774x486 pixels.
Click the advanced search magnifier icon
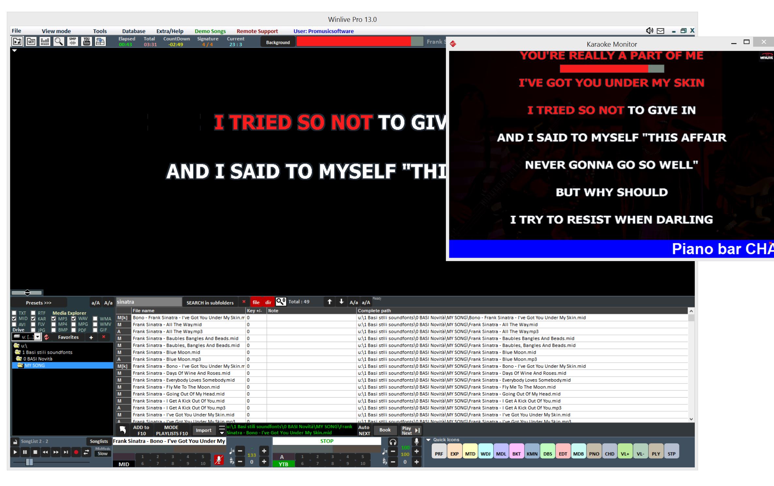point(281,302)
